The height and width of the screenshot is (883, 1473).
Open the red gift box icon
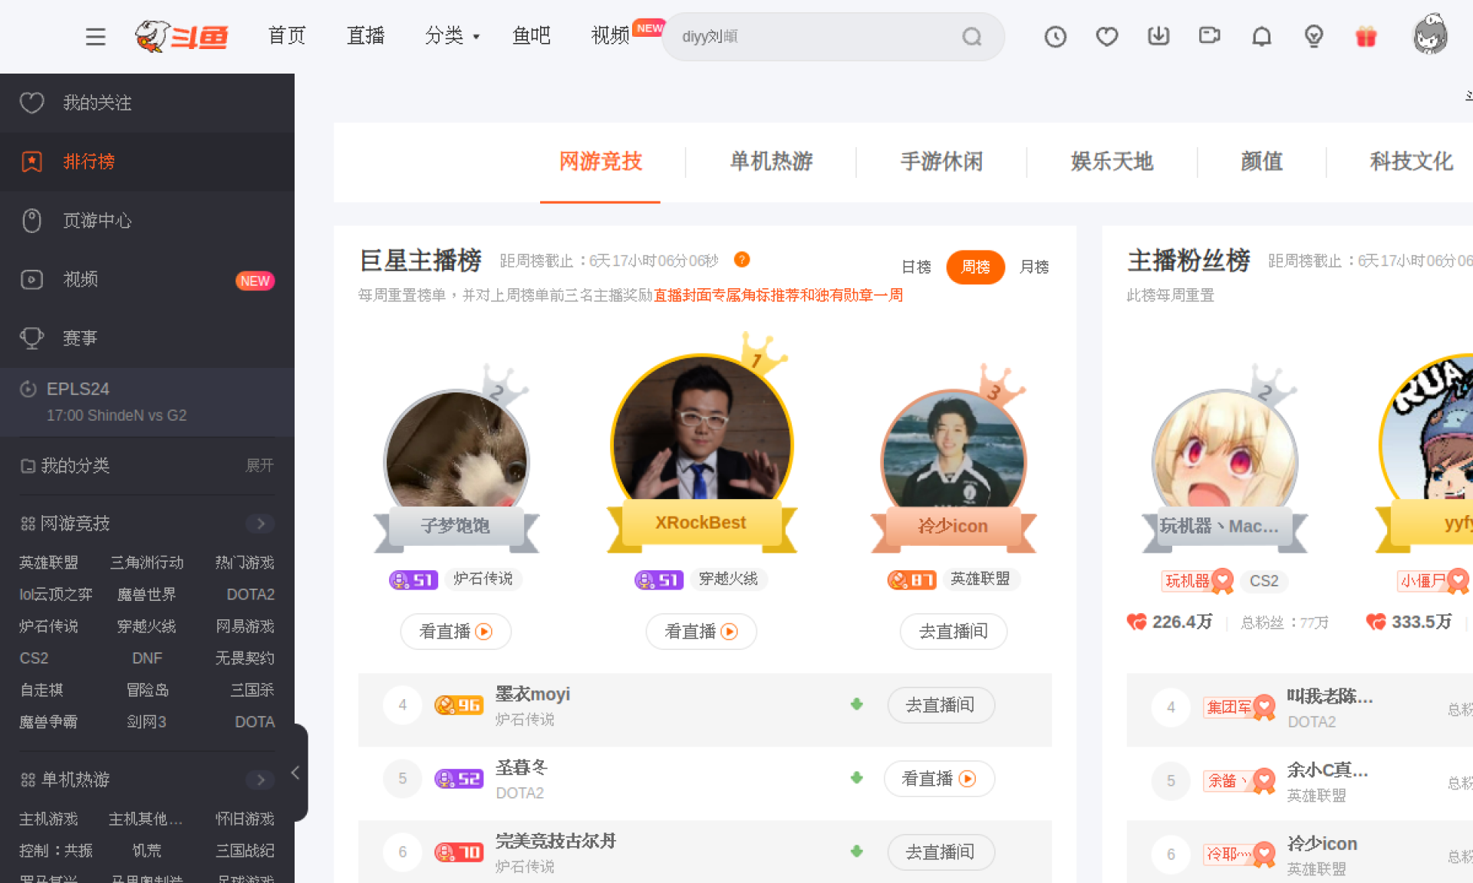click(x=1366, y=36)
